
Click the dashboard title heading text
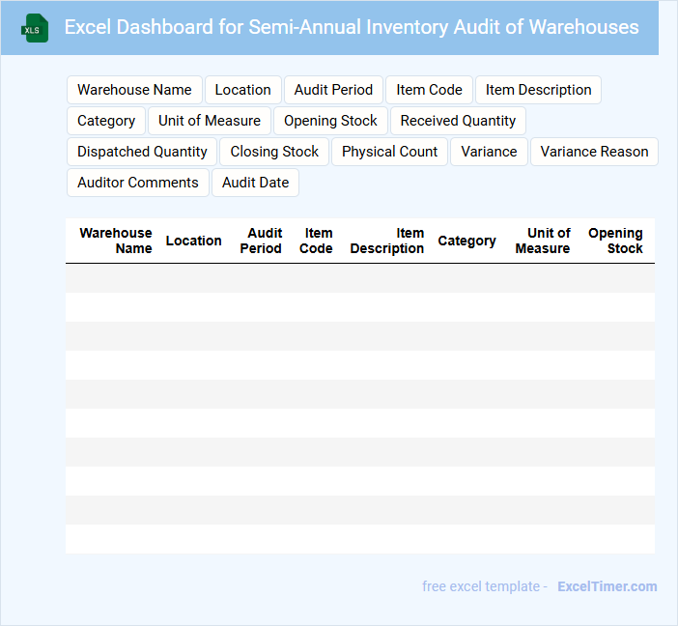pos(352,27)
